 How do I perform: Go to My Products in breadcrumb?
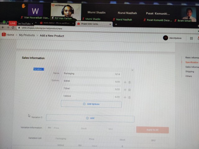coord(27,35)
